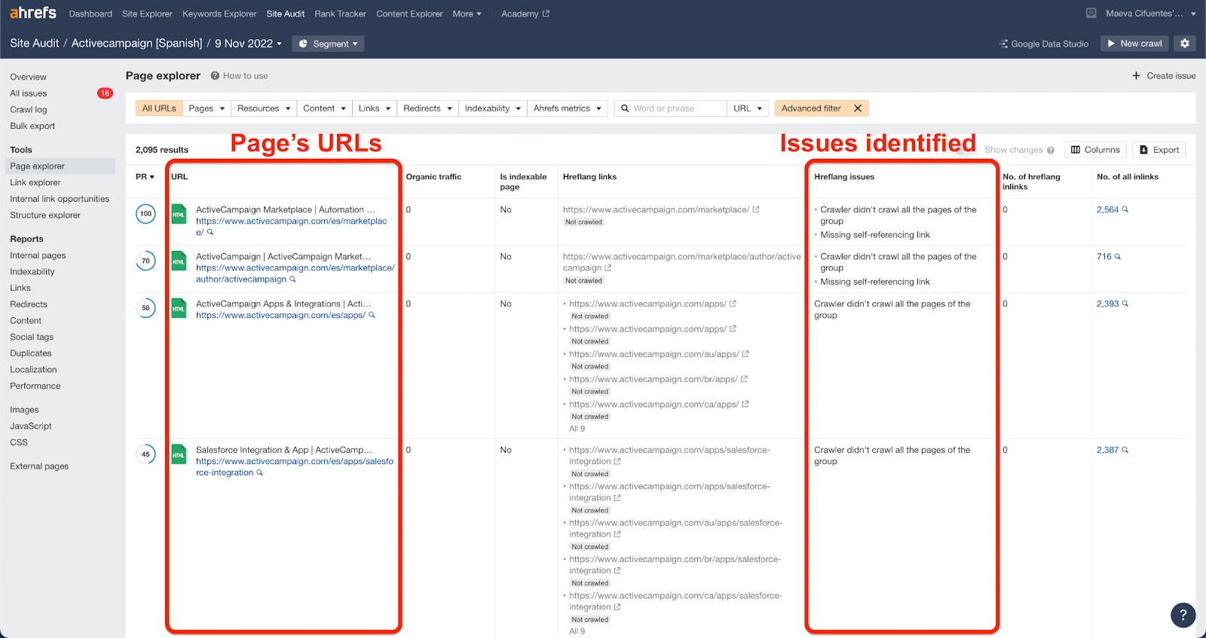Click the Show changes help icon
The width and height of the screenshot is (1206, 638).
coord(1051,150)
